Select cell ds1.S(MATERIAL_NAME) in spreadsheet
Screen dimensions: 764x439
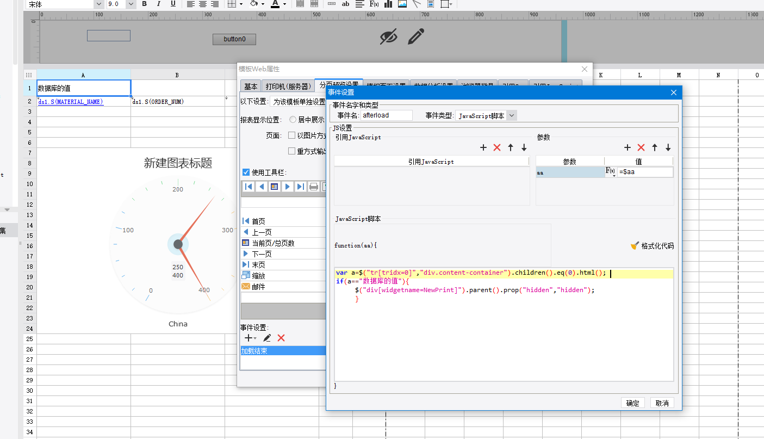84,102
